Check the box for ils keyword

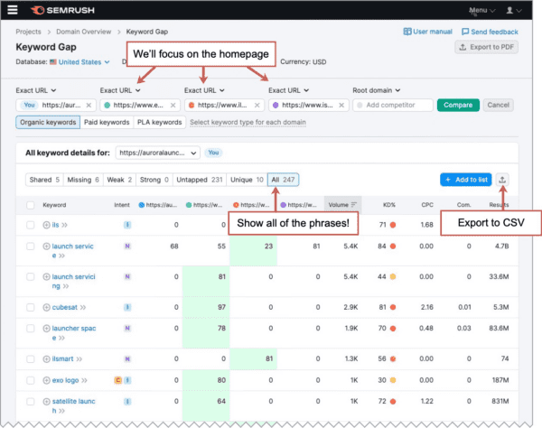31,225
